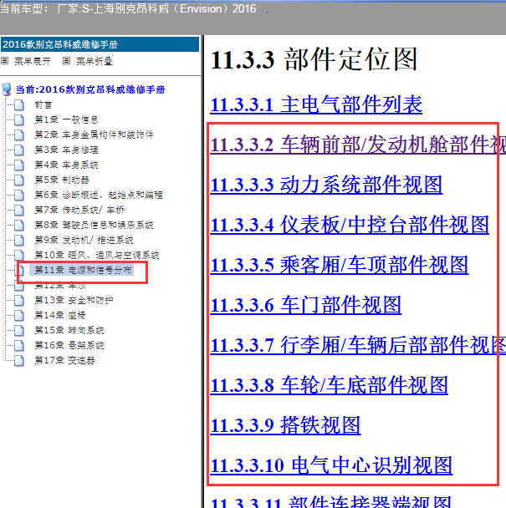This screenshot has height=508, width=506.
Task: Open 第8章 驾驶员信息和娱乐系统 chapter
Action: (x=94, y=225)
